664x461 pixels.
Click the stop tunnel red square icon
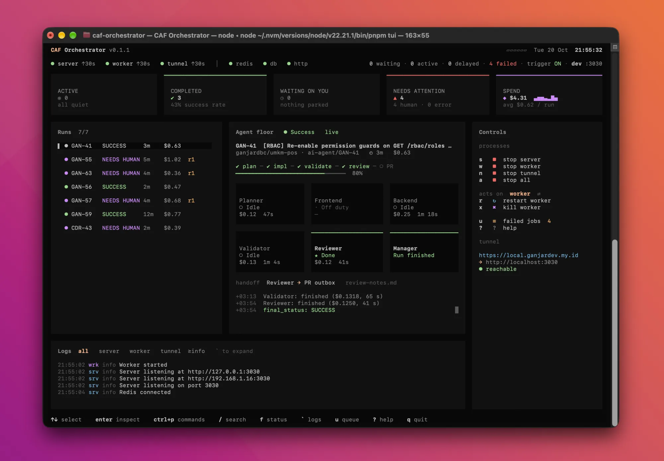click(494, 173)
